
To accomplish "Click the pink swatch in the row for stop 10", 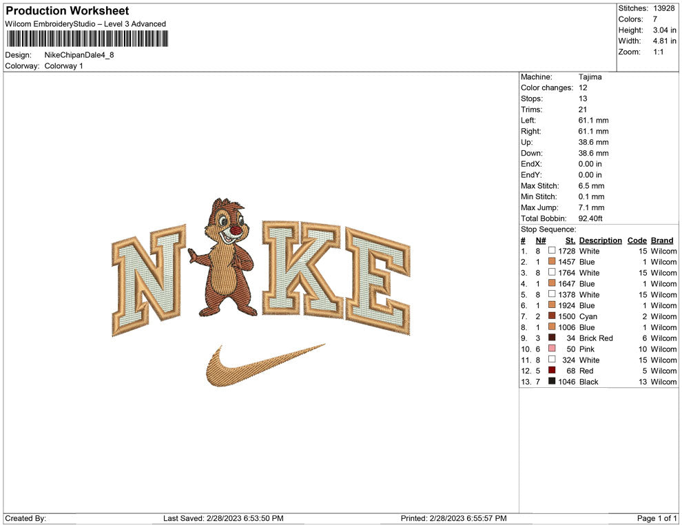I will click(552, 349).
